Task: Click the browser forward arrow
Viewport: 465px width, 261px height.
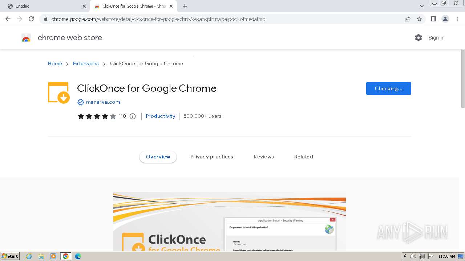Action: (x=20, y=19)
